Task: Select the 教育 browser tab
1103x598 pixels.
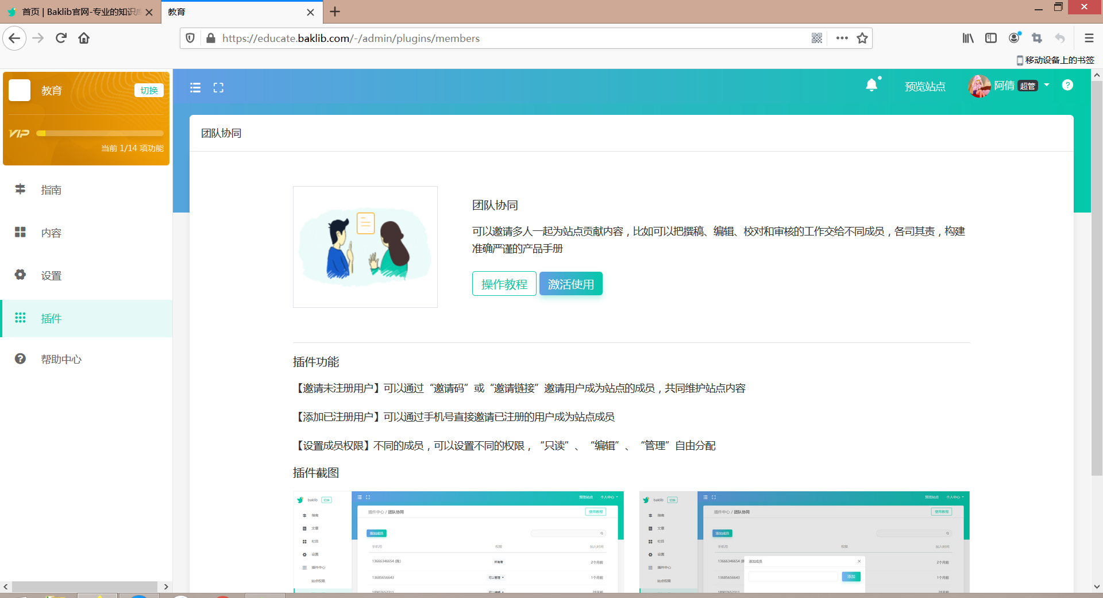Action: pyautogui.click(x=241, y=12)
